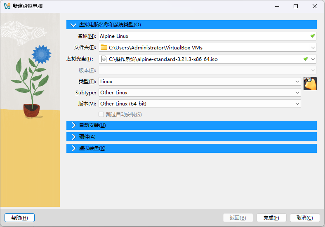Expand the 硬件(A) hardware section
The height and width of the screenshot is (227, 325).
(191, 137)
